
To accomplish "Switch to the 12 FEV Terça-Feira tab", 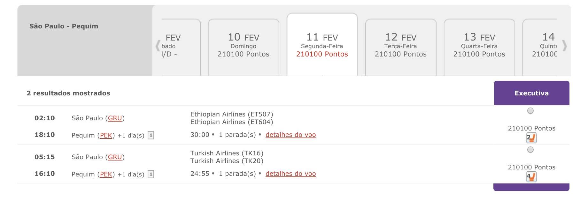I will 401,47.
